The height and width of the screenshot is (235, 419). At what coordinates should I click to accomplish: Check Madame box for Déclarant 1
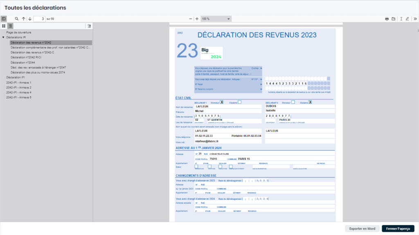[x=240, y=102]
